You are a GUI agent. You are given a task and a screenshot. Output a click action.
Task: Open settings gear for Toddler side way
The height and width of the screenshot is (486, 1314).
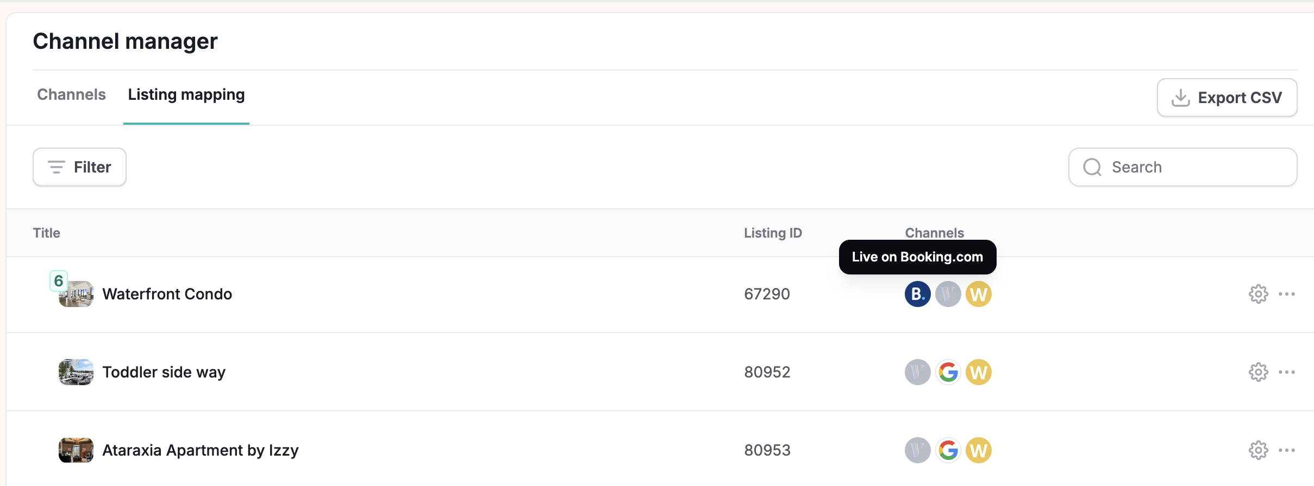[x=1258, y=372]
